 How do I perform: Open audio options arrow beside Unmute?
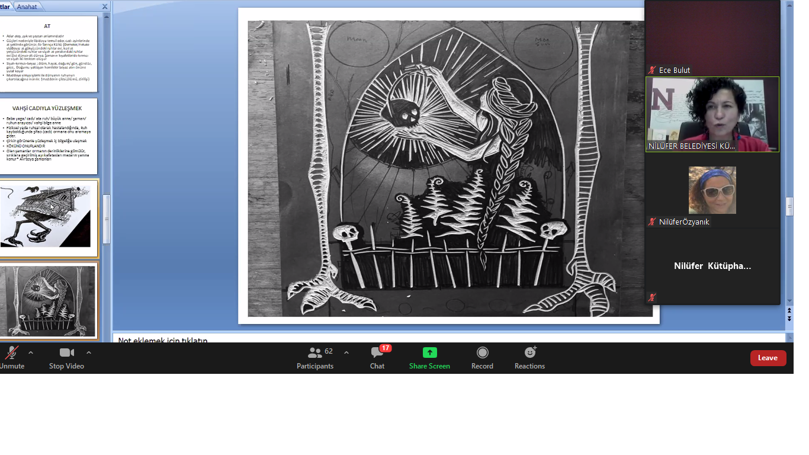click(31, 353)
